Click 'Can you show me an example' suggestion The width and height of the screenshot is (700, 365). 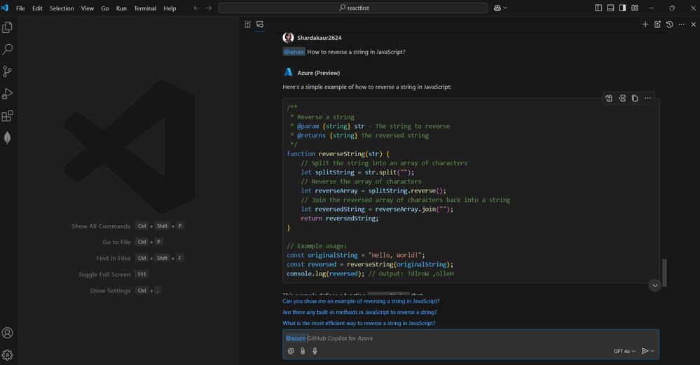[x=361, y=301]
